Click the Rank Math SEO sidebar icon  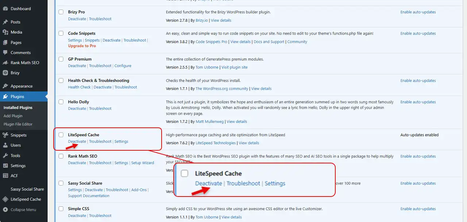5,63
